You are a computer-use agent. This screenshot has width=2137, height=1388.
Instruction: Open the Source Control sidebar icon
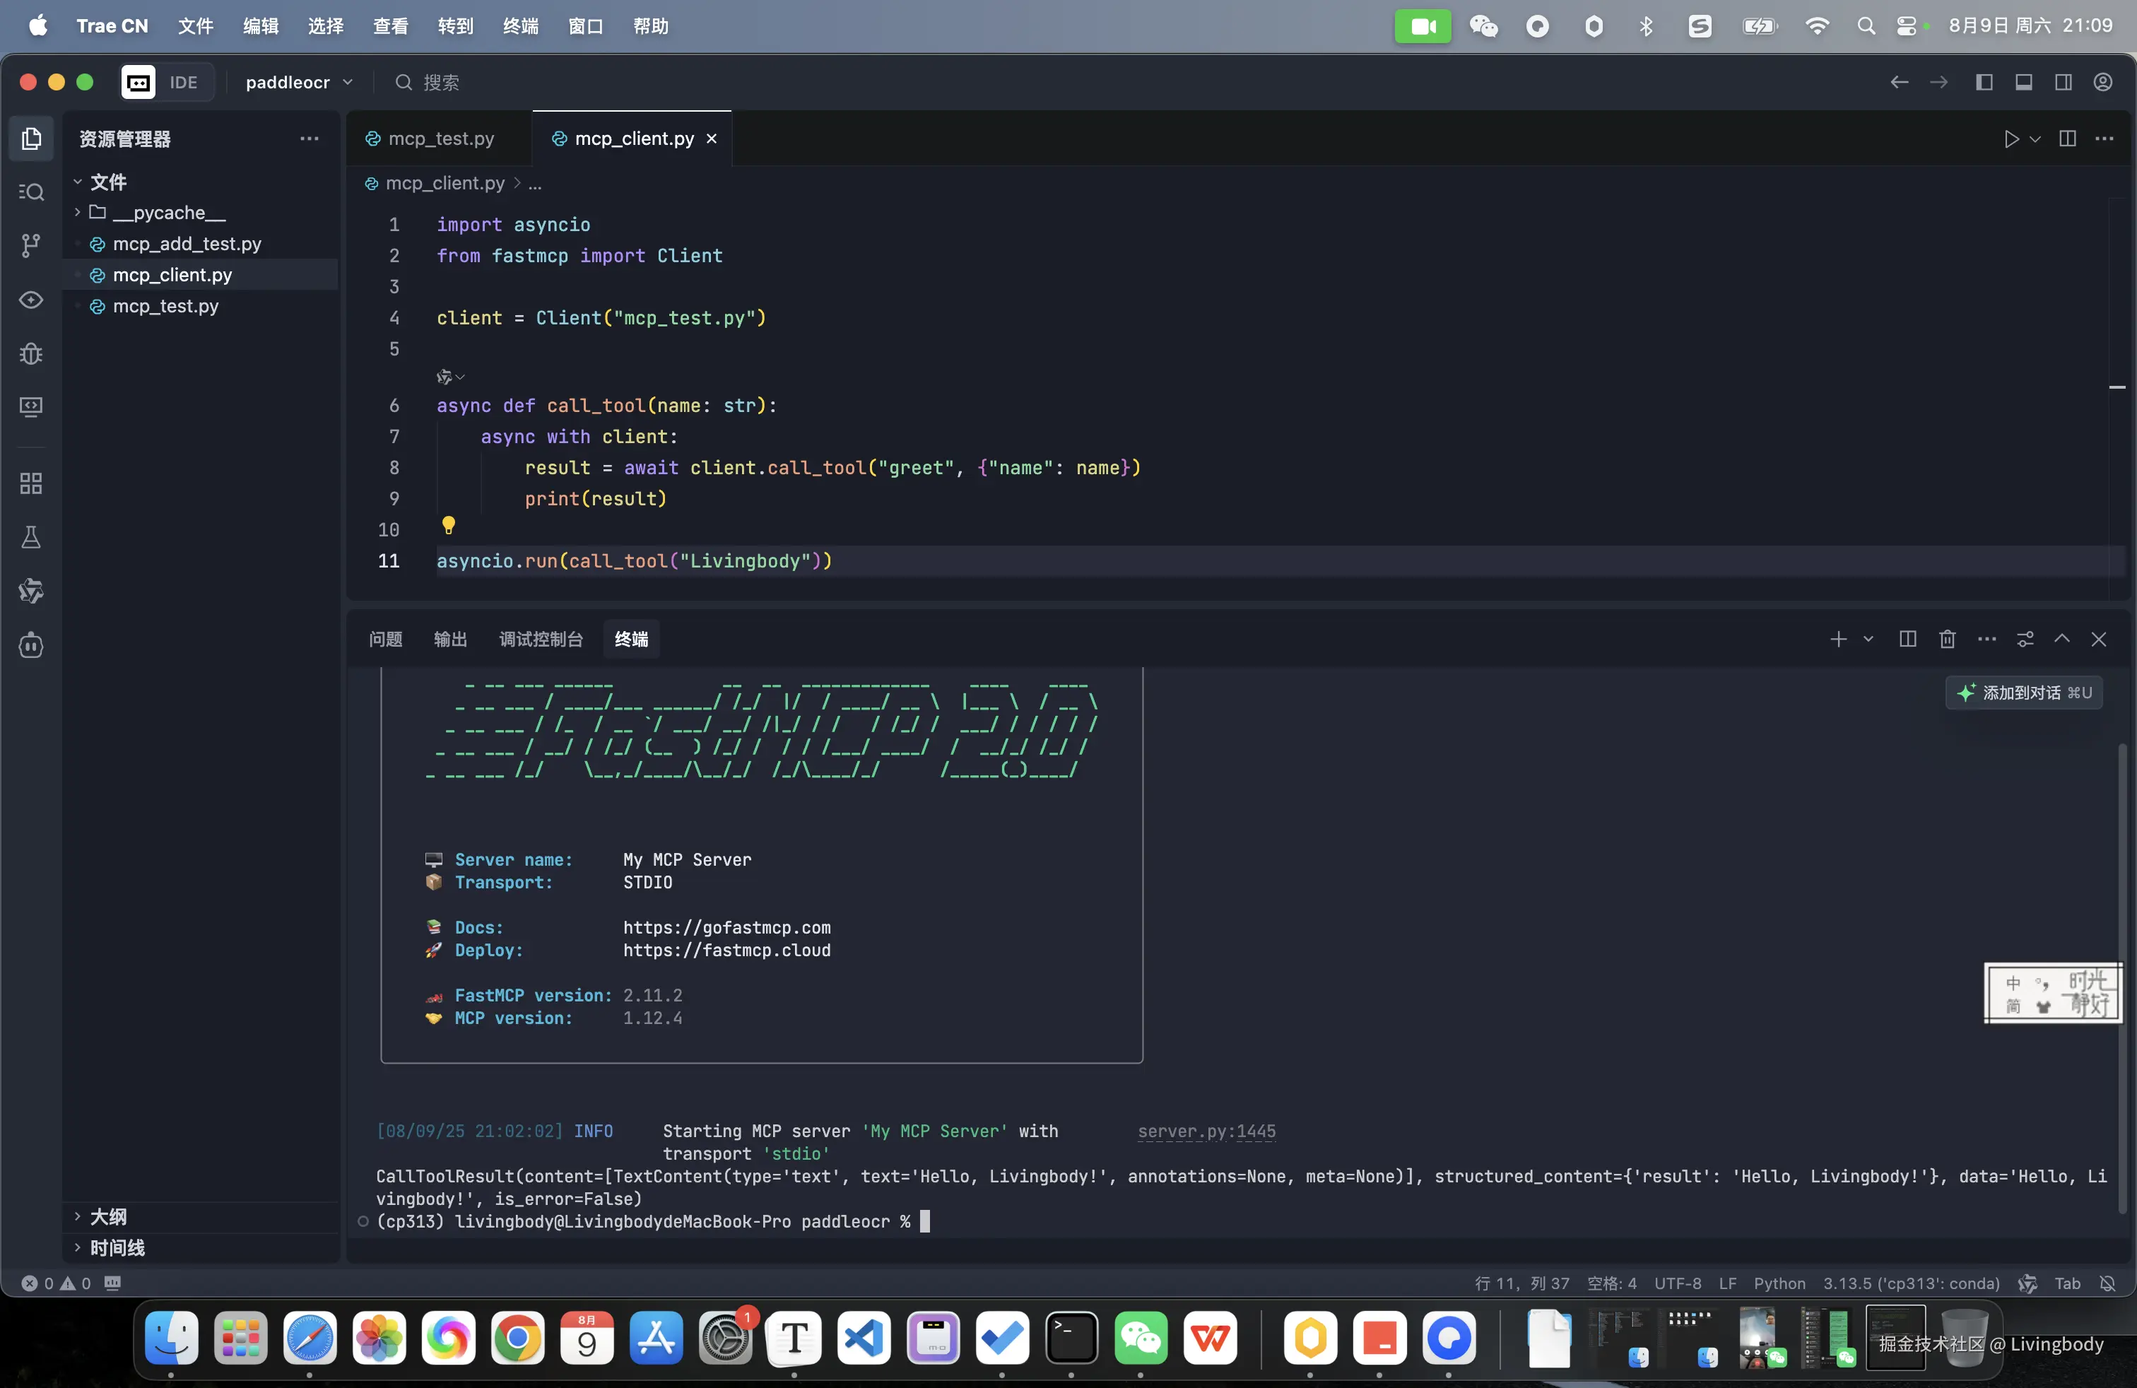point(30,245)
